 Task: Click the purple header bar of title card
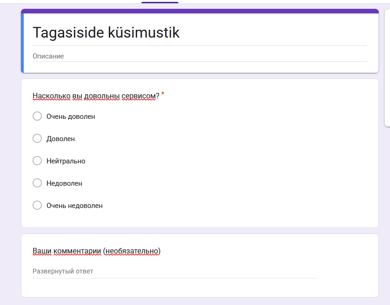200,11
